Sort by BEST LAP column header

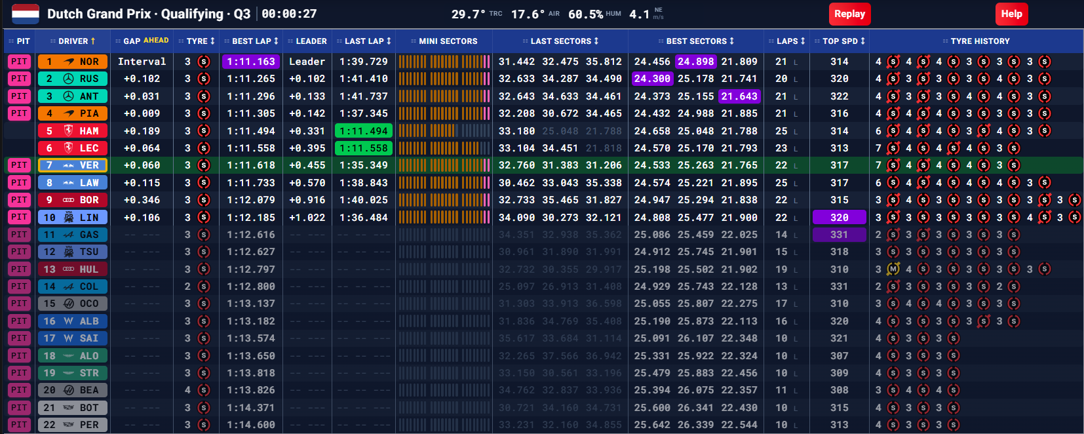[x=251, y=41]
